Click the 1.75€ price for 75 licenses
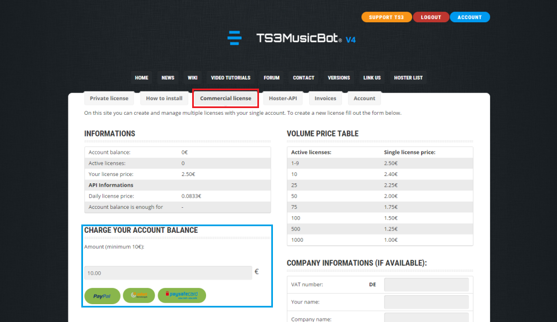This screenshot has width=557, height=322. [391, 207]
